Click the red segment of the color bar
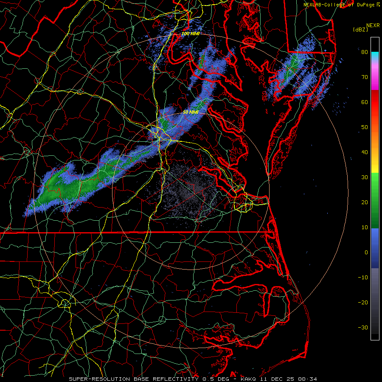Image resolution: width=382 pixels, height=382 pixels. pyautogui.click(x=375, y=104)
